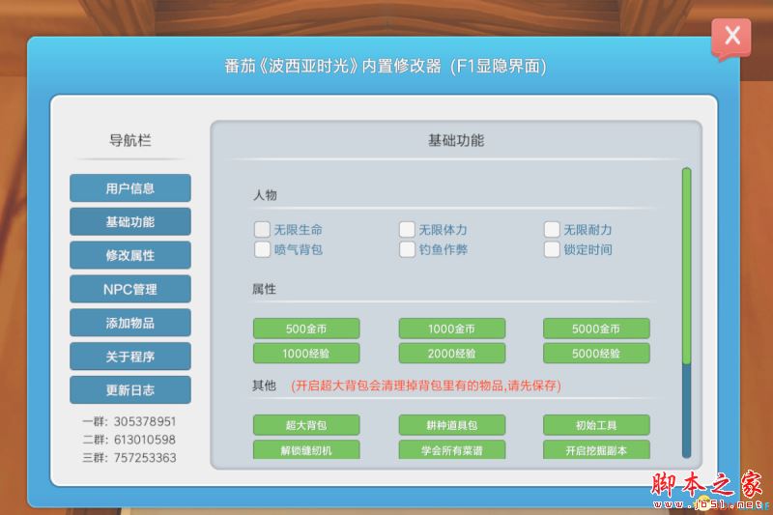Click the 人物 section heading
The width and height of the screenshot is (773, 515).
coord(265,195)
